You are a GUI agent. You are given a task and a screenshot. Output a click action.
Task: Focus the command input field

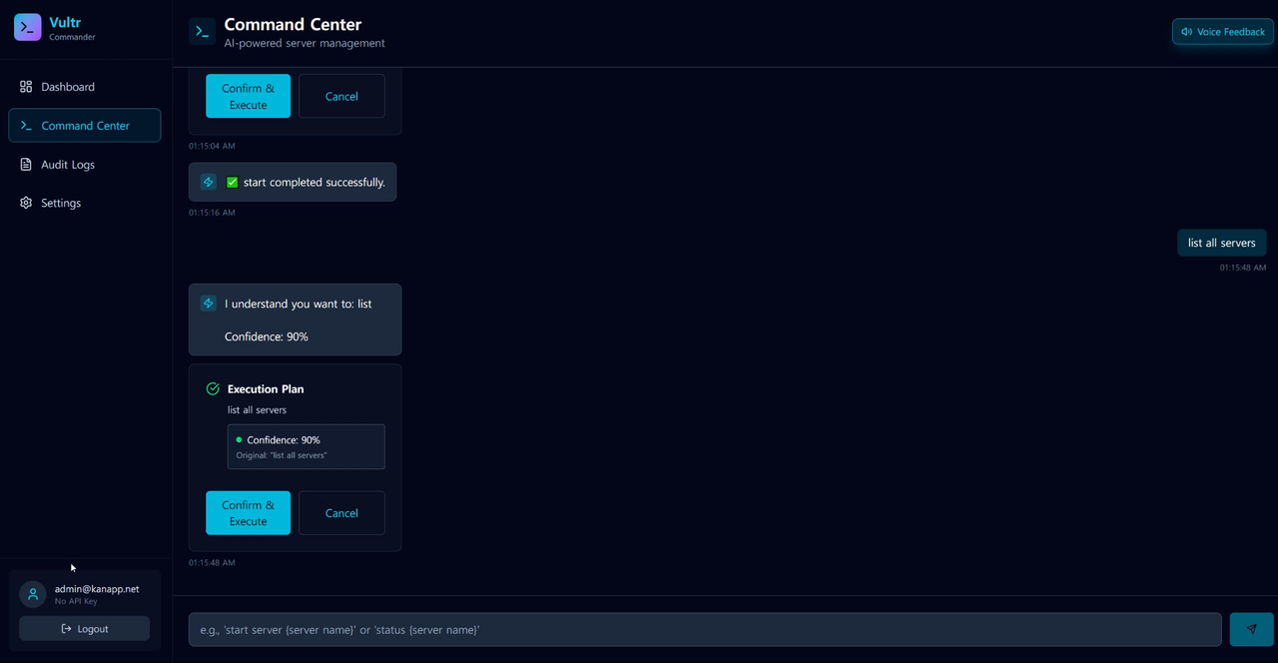tap(705, 630)
